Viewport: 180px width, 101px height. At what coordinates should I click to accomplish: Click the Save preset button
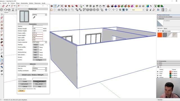39,84
